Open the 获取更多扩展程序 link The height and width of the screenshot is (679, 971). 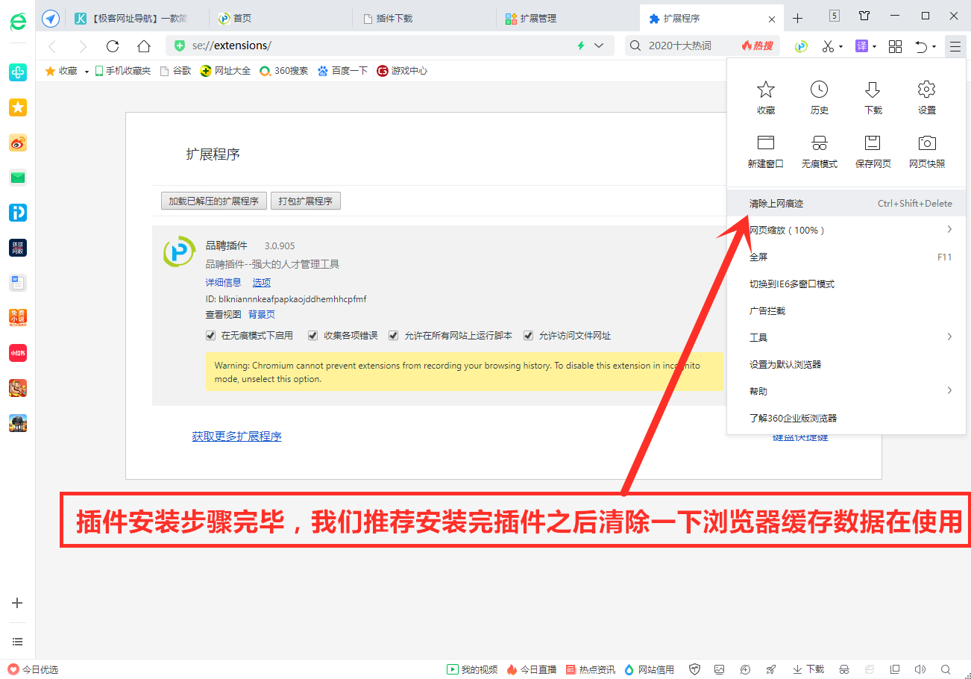click(237, 435)
